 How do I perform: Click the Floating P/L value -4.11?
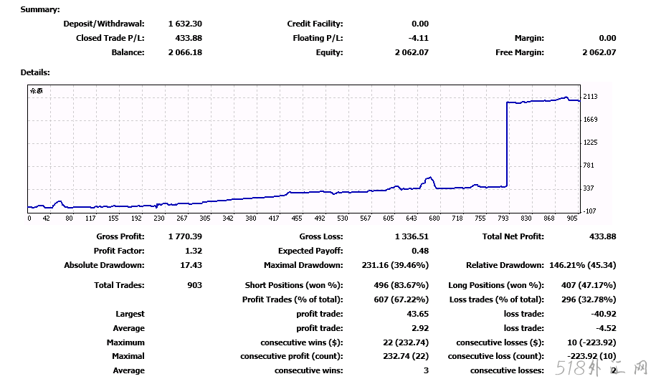click(419, 38)
